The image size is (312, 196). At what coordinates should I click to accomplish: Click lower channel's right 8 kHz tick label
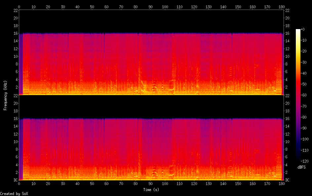pyautogui.click(x=286, y=149)
